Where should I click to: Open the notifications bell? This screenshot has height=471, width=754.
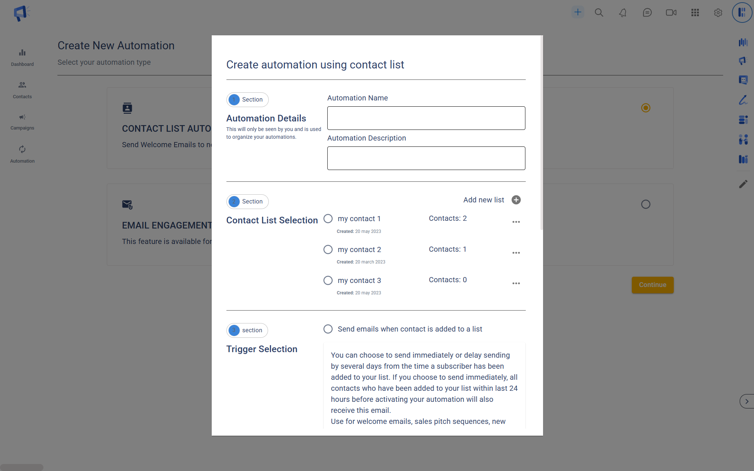[623, 13]
